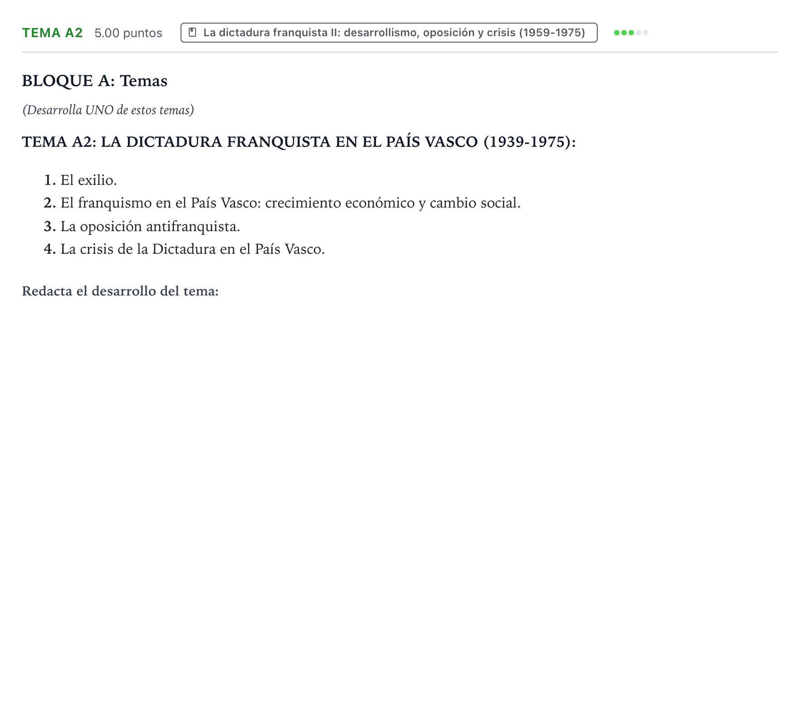Image resolution: width=800 pixels, height=708 pixels.
Task: Click the '5.00 puntos' score text
Action: click(x=128, y=33)
